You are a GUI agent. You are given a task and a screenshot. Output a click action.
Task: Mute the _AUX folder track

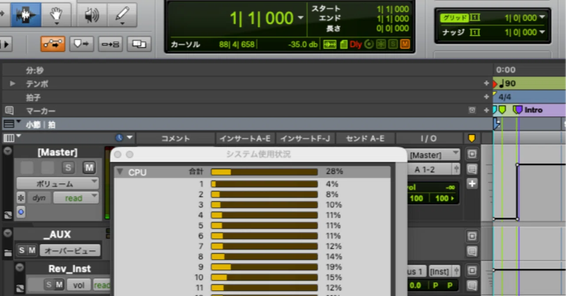pyautogui.click(x=32, y=251)
